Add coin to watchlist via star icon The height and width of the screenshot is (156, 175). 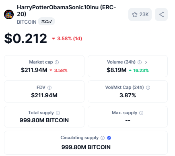(135, 14)
